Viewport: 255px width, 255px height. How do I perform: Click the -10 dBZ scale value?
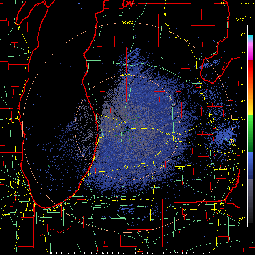pyautogui.click(x=242, y=185)
